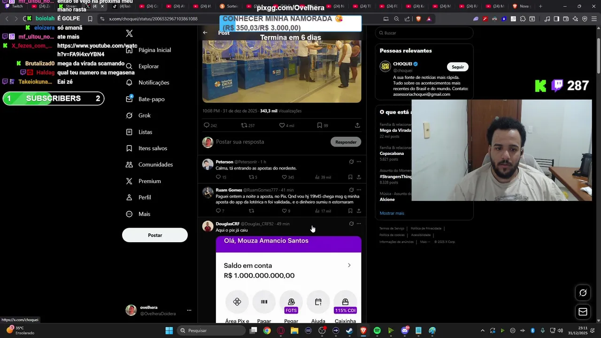Open Perfil in sidebar
Image resolution: width=601 pixels, height=338 pixels.
(x=139, y=198)
